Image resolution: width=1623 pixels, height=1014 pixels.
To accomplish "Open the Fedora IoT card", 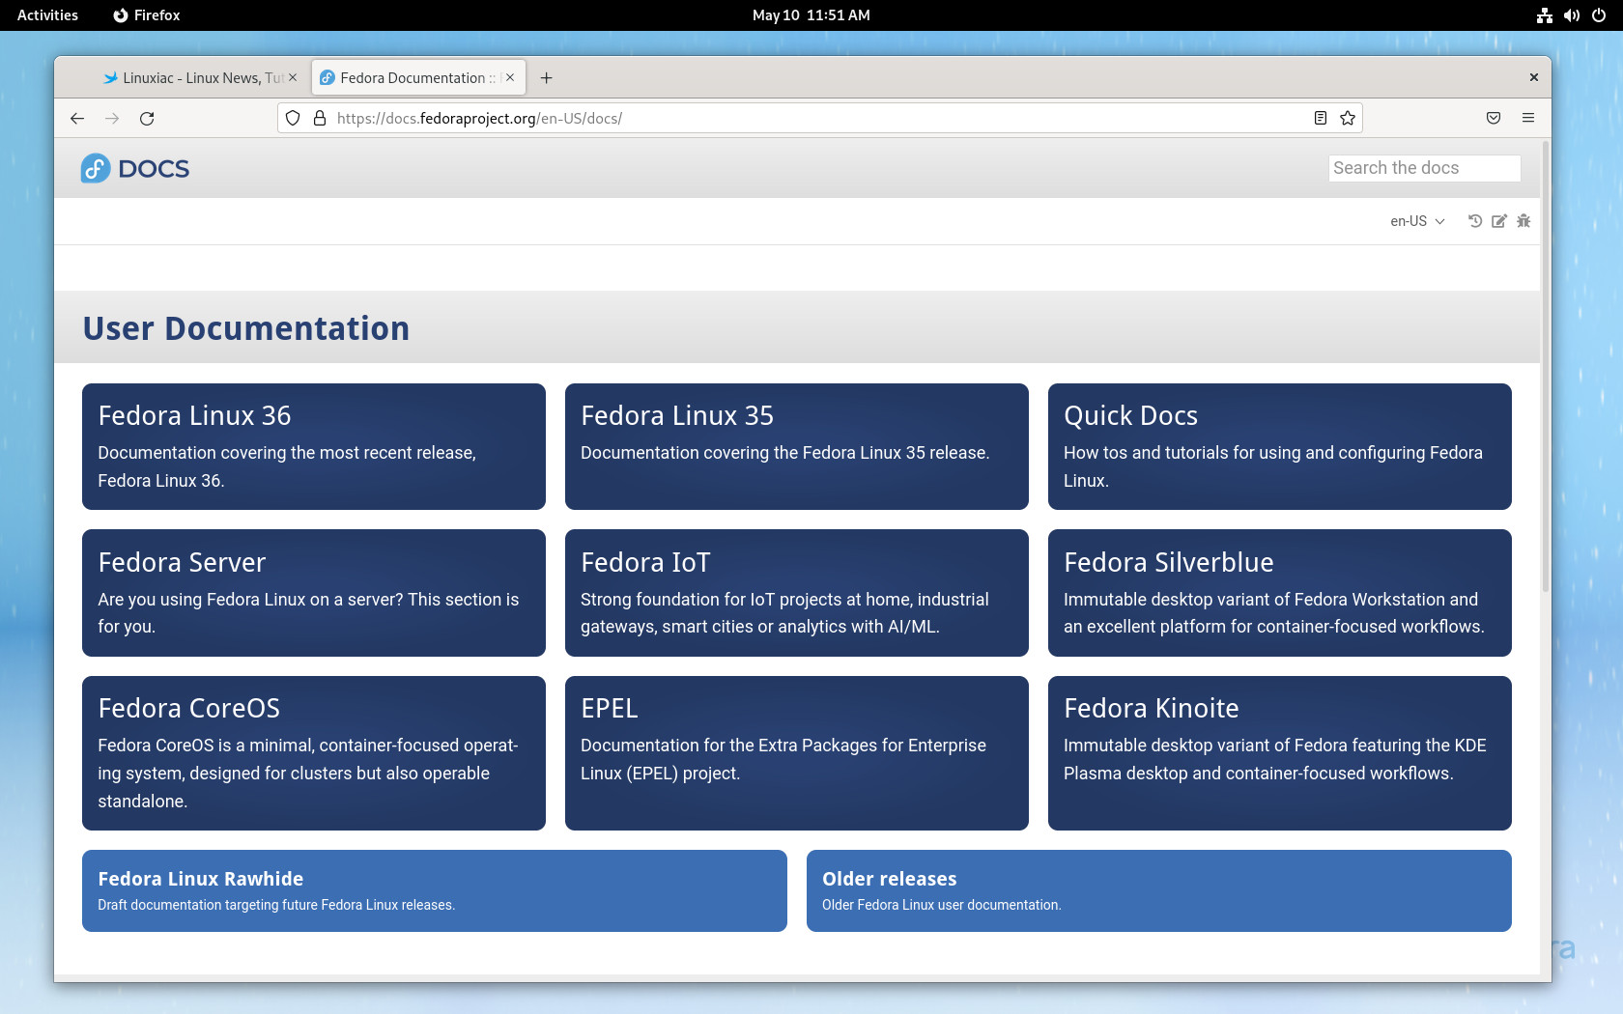I will click(x=797, y=593).
